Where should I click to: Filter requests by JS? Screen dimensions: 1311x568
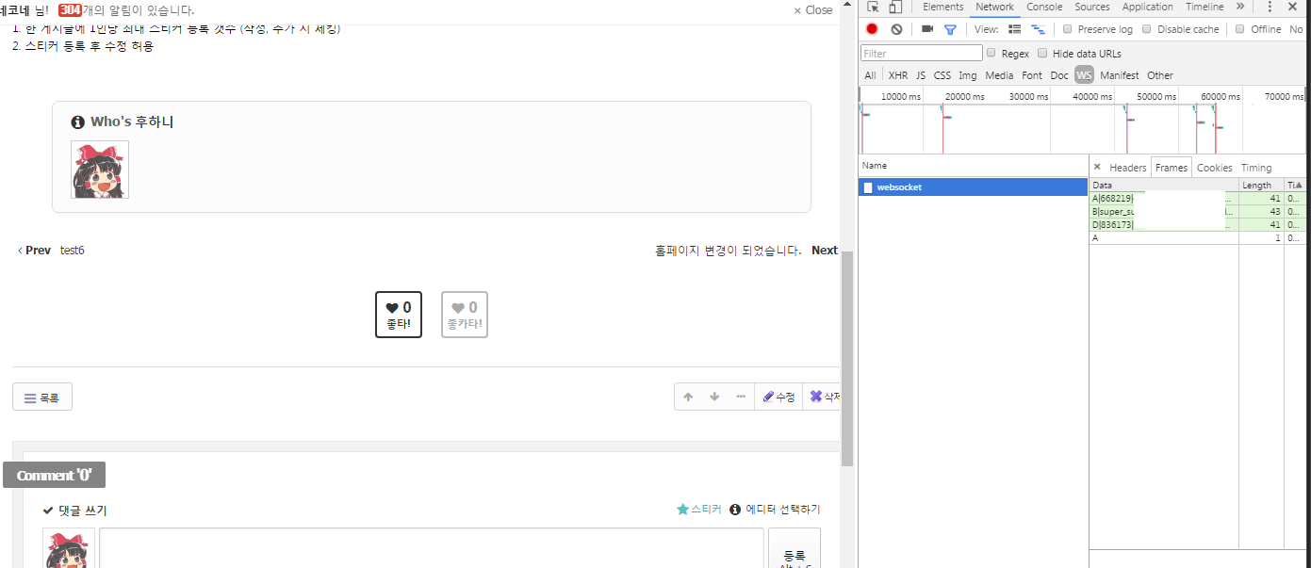[x=921, y=75]
